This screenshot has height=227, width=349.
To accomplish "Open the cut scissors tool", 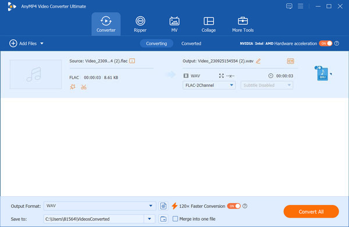I will (84, 87).
